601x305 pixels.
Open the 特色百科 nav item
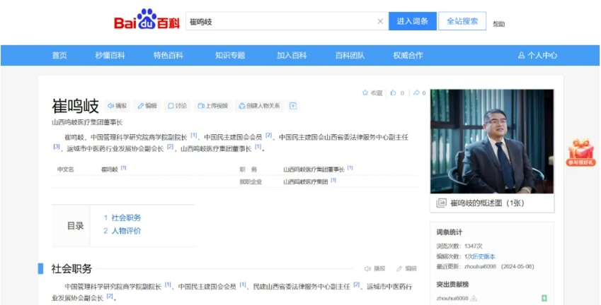pyautogui.click(x=168, y=55)
